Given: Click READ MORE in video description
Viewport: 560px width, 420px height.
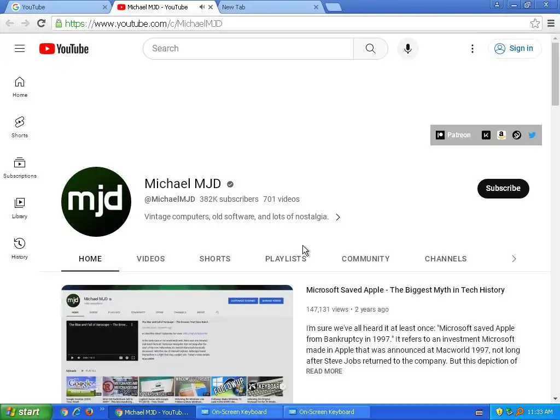Looking at the screenshot, I should [324, 371].
